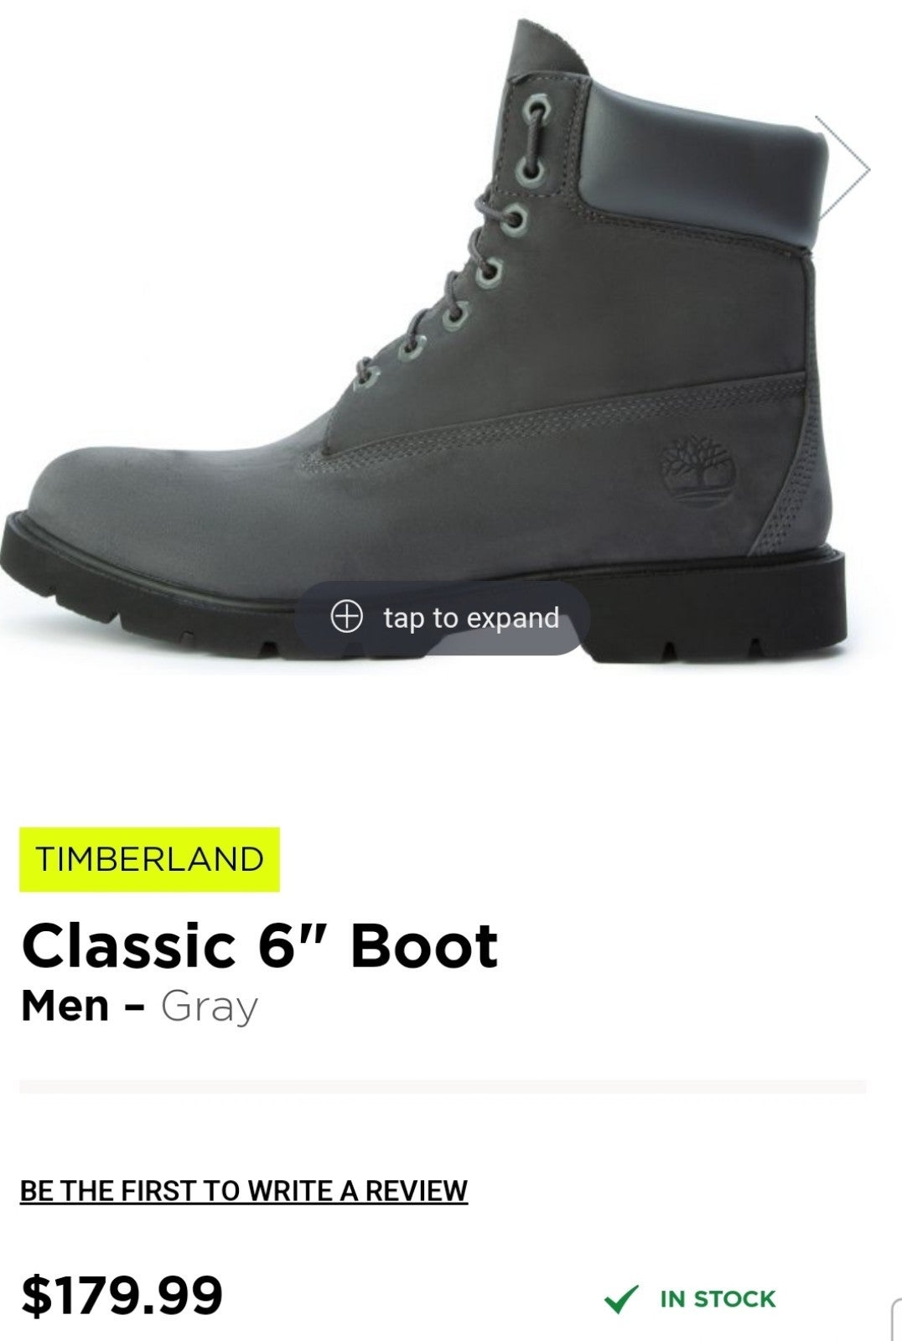Click the "IN STOCK" status text
The width and height of the screenshot is (902, 1341).
click(x=718, y=1299)
